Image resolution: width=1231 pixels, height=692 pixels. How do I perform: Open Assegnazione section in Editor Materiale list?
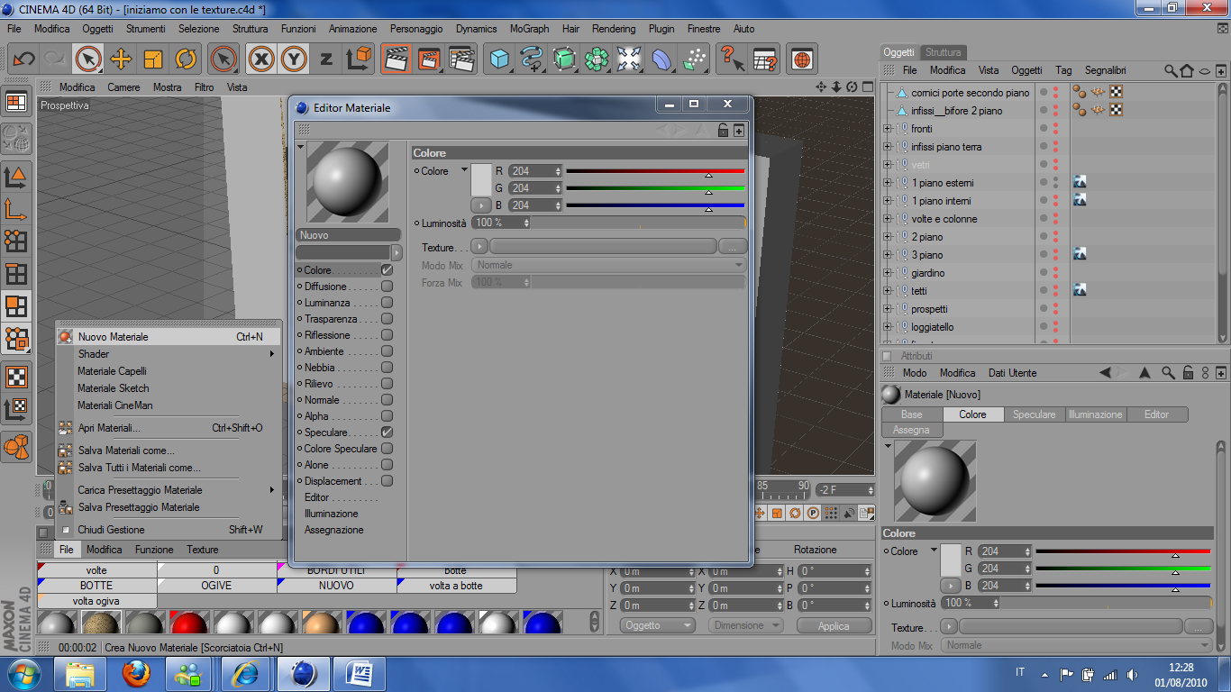[x=333, y=530]
